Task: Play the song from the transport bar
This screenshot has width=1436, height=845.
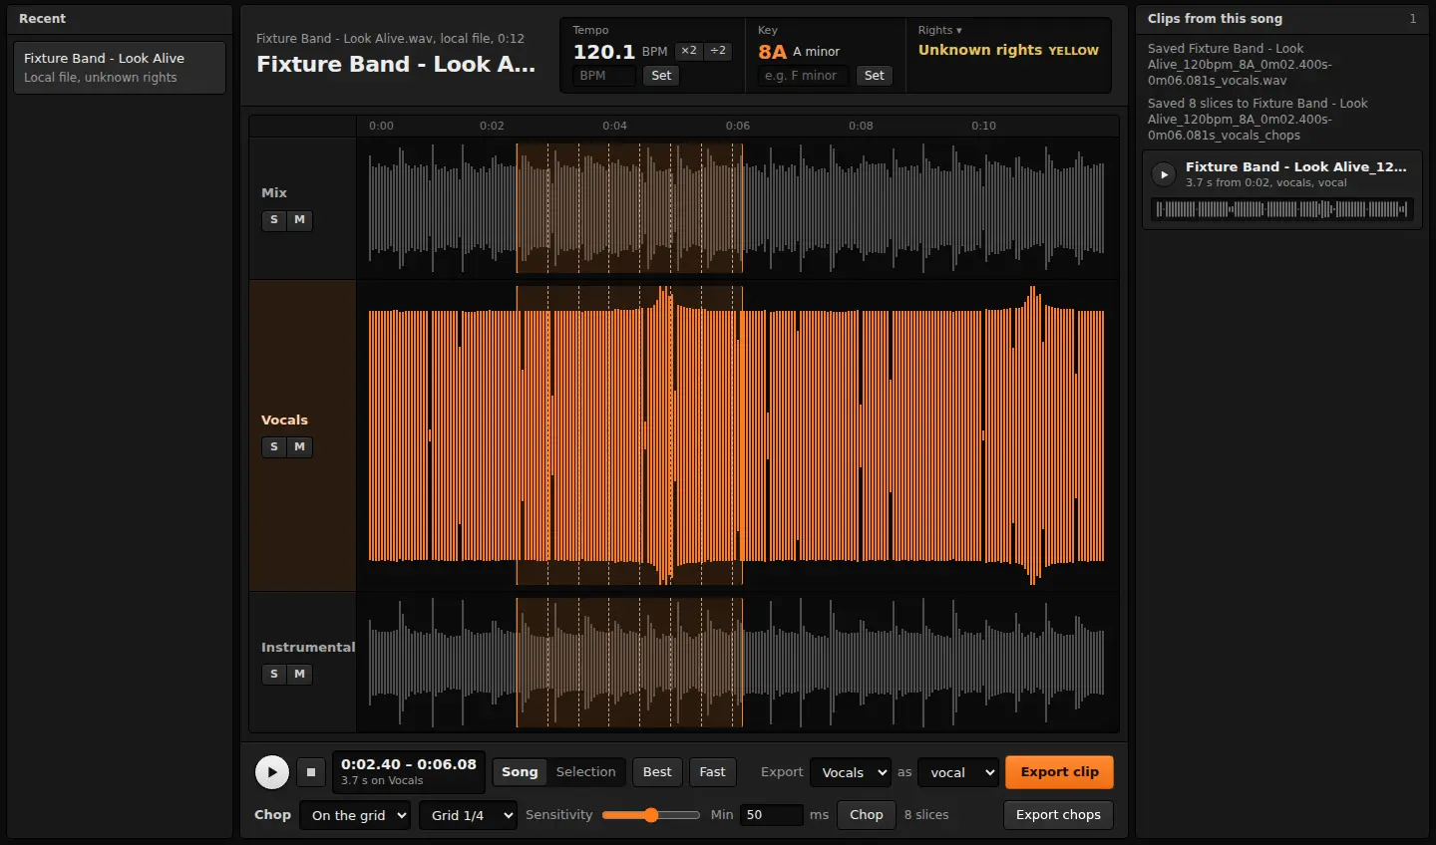Action: click(272, 772)
